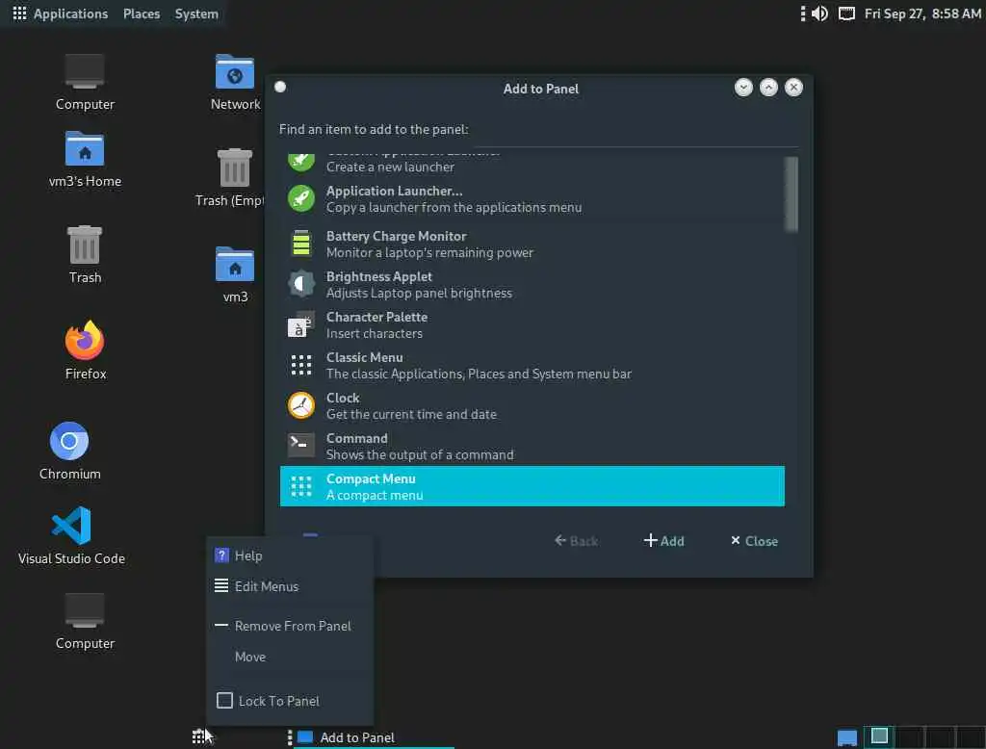
Task: Select 'Shows the output of a command' row
Action: click(x=532, y=446)
